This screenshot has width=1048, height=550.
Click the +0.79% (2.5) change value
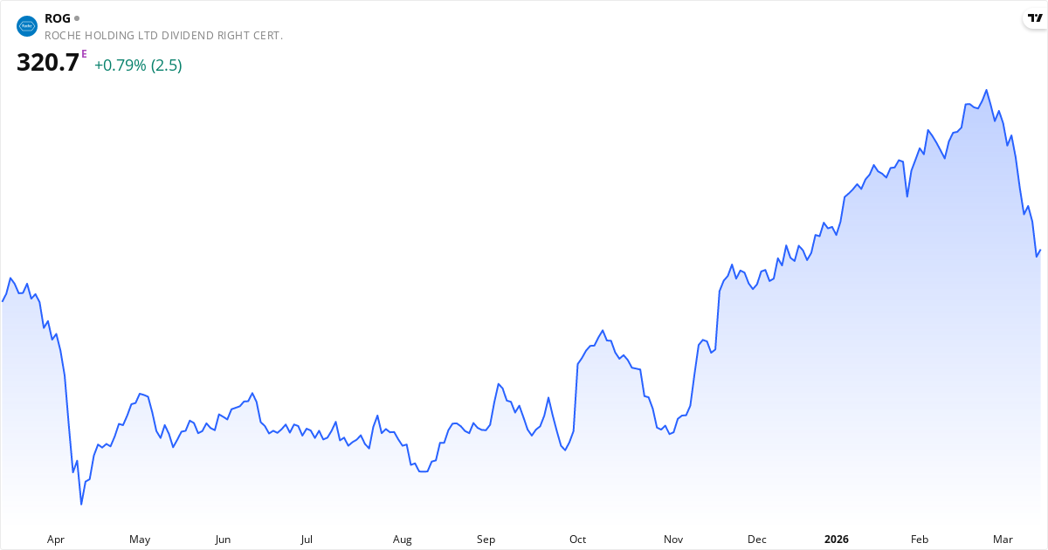pos(138,65)
